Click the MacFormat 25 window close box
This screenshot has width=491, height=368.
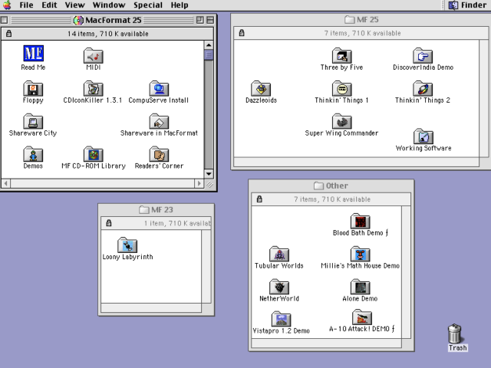(x=5, y=20)
